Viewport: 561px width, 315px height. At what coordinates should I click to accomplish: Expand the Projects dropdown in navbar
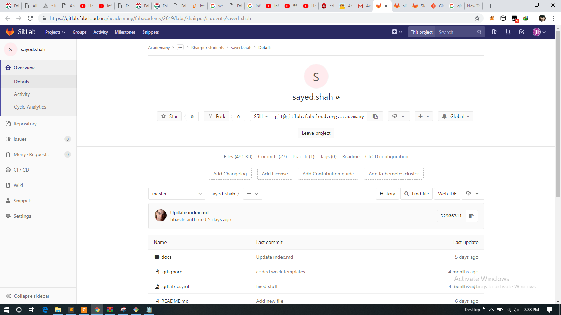(x=55, y=32)
